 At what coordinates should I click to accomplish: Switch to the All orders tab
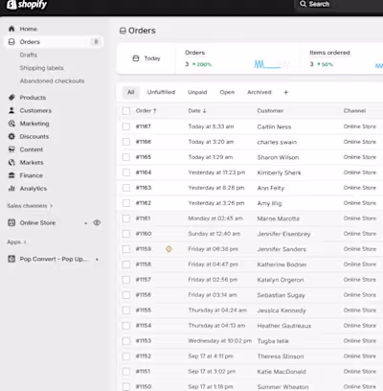pyautogui.click(x=131, y=92)
